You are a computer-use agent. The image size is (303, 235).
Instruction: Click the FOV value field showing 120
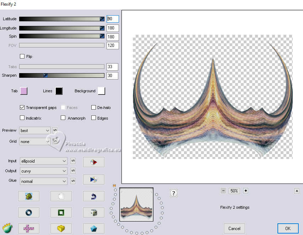[x=113, y=45]
